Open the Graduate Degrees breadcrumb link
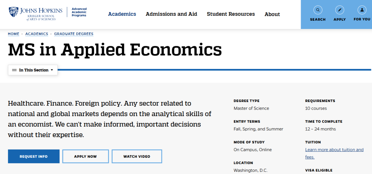Image resolution: width=372 pixels, height=174 pixels. pyautogui.click(x=74, y=34)
